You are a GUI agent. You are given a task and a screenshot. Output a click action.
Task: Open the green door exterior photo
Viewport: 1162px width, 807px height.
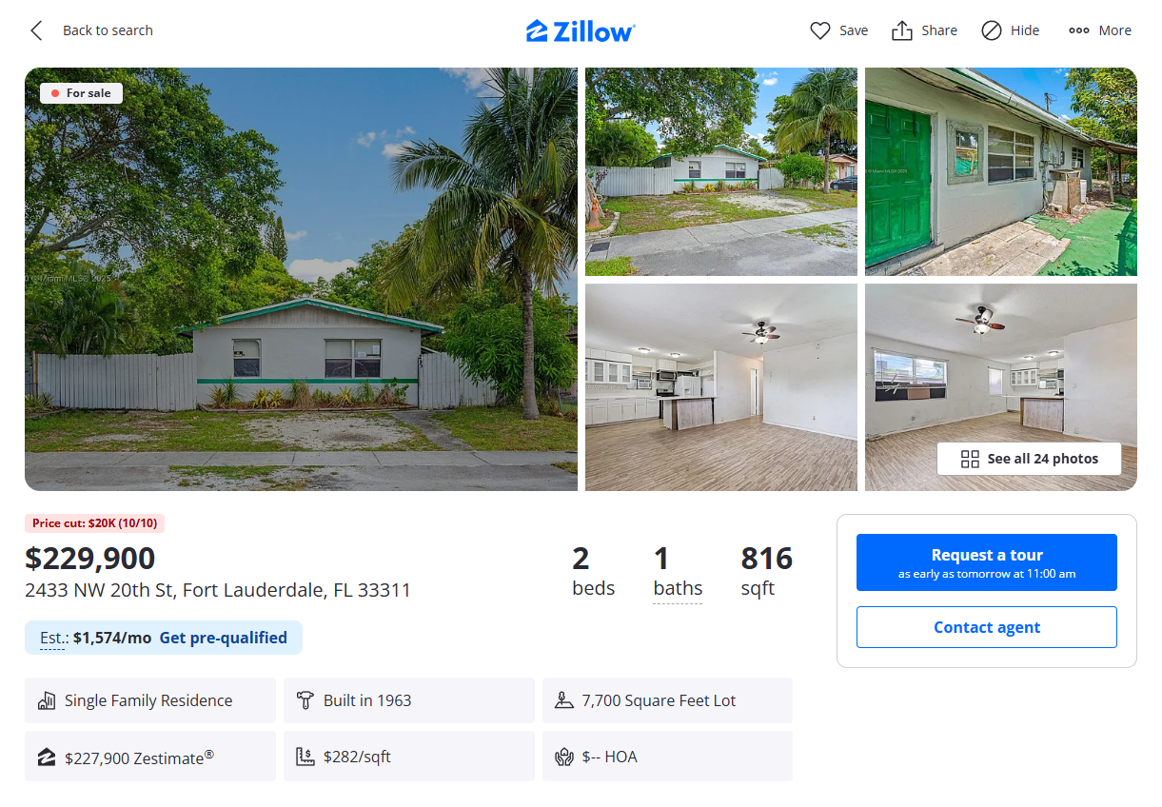[x=1000, y=171]
